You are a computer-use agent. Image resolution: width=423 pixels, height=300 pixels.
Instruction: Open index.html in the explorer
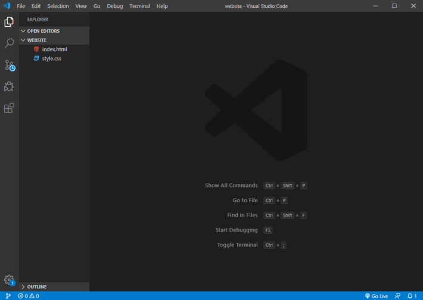(x=54, y=49)
